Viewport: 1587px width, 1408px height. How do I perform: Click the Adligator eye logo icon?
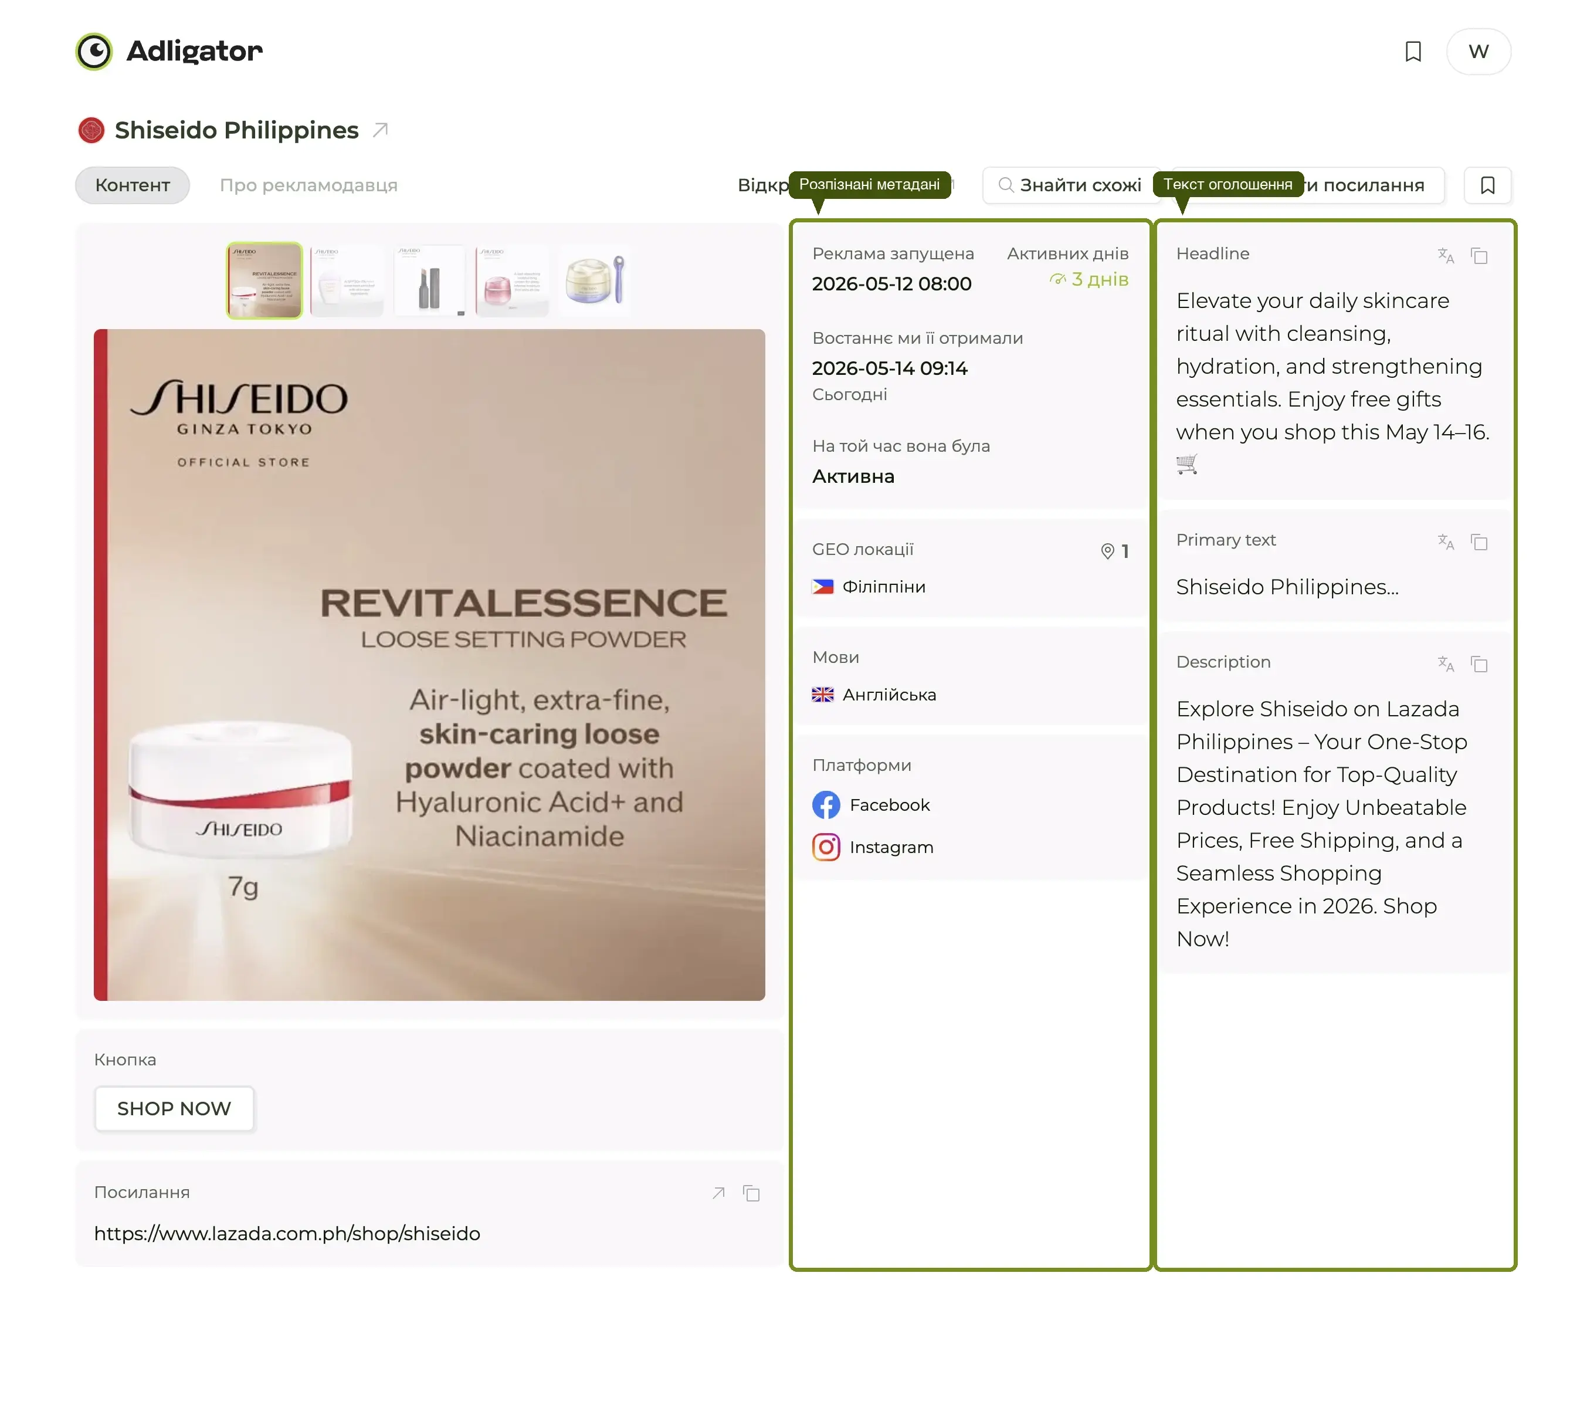(x=94, y=51)
